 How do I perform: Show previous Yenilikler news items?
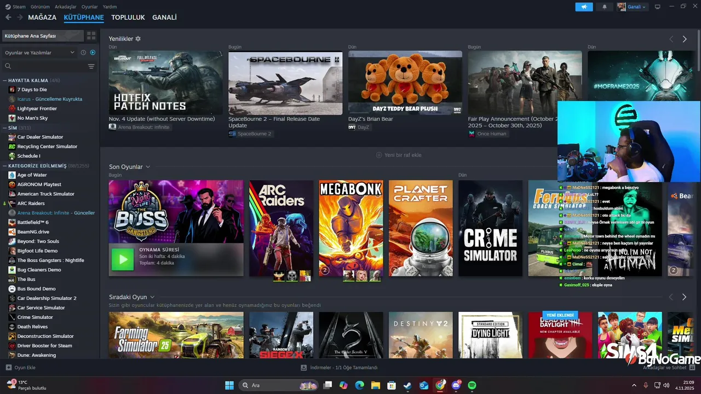pos(671,39)
